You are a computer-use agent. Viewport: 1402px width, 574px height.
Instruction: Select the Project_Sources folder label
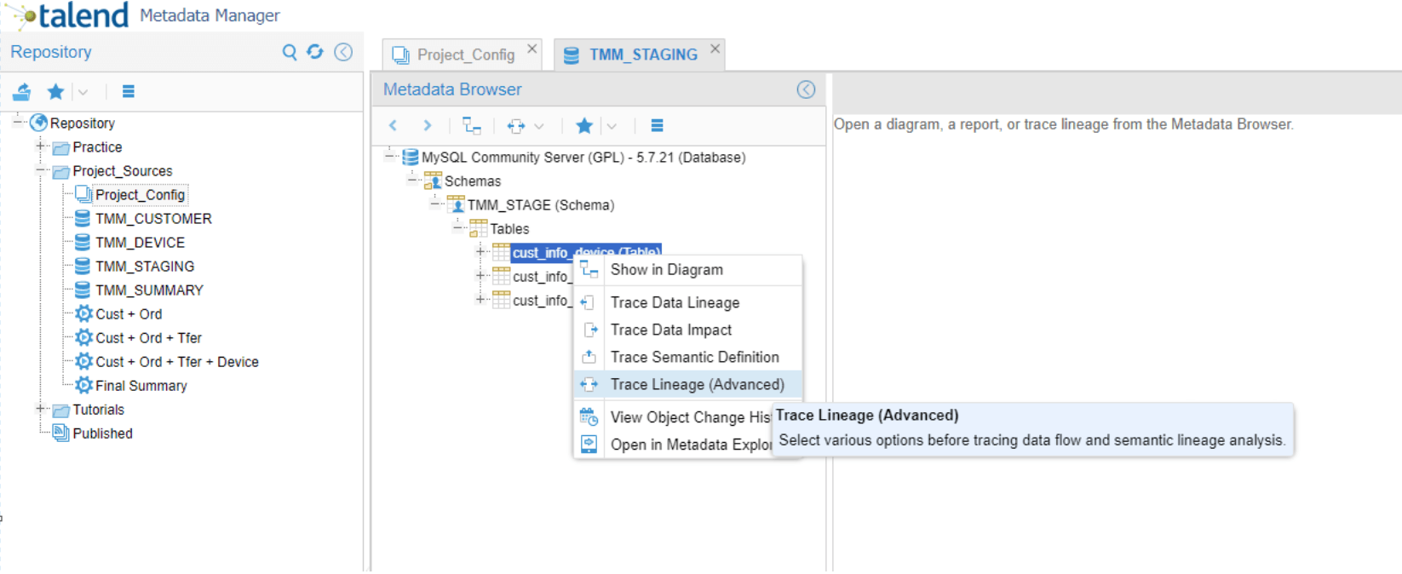(x=123, y=171)
